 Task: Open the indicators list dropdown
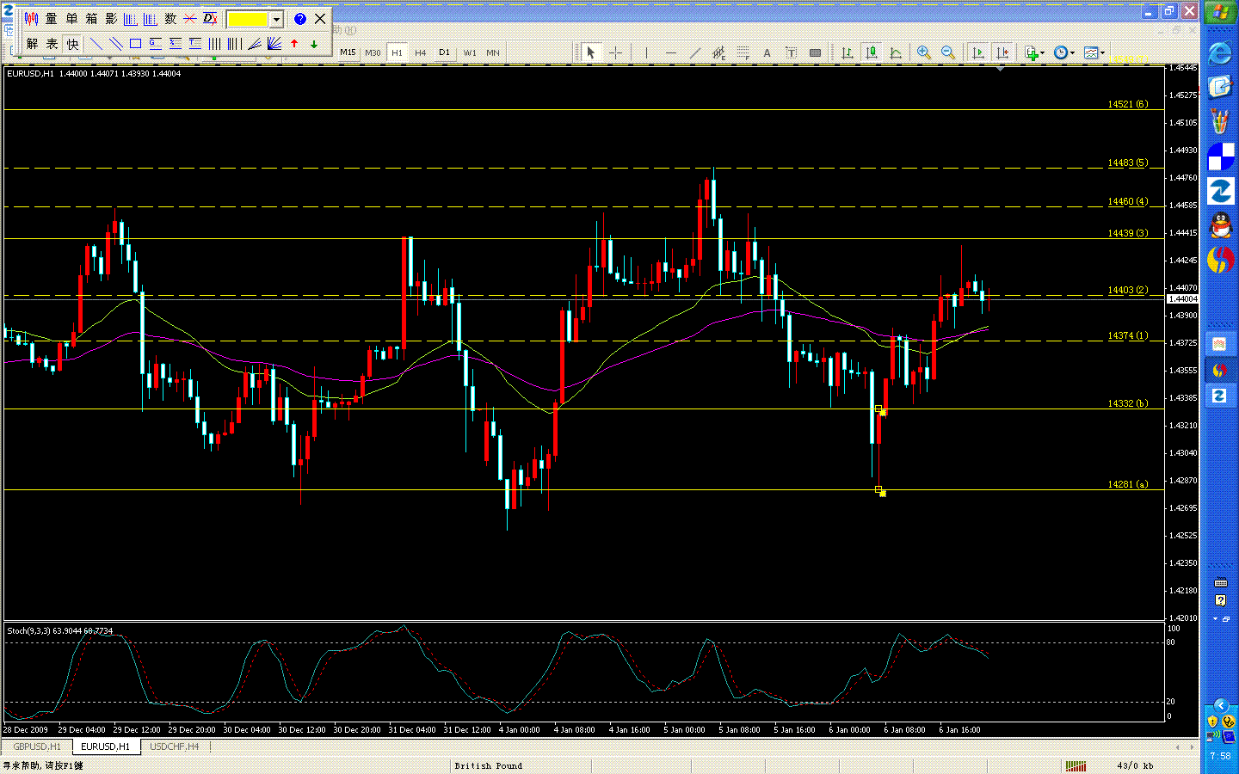[1034, 52]
